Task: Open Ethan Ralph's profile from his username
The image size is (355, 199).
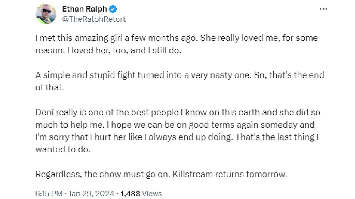Action: point(94,19)
